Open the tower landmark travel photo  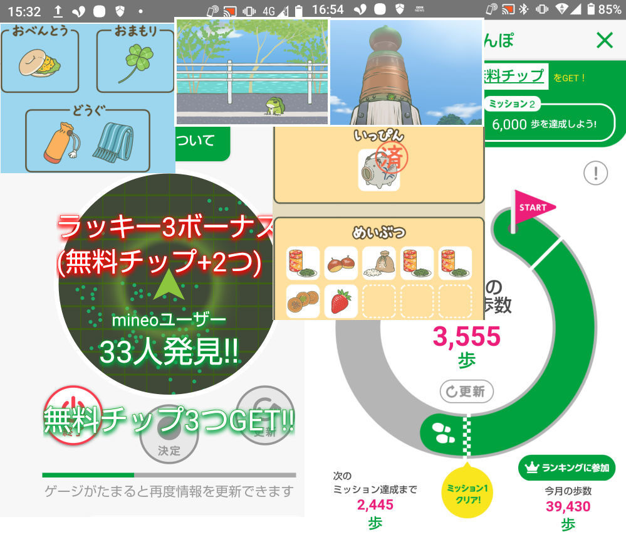[407, 72]
